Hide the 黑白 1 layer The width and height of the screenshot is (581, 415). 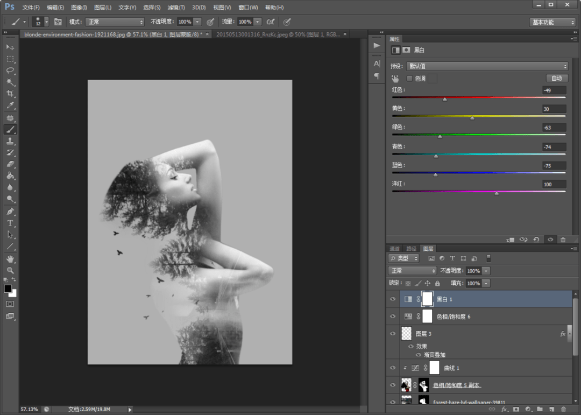point(393,299)
